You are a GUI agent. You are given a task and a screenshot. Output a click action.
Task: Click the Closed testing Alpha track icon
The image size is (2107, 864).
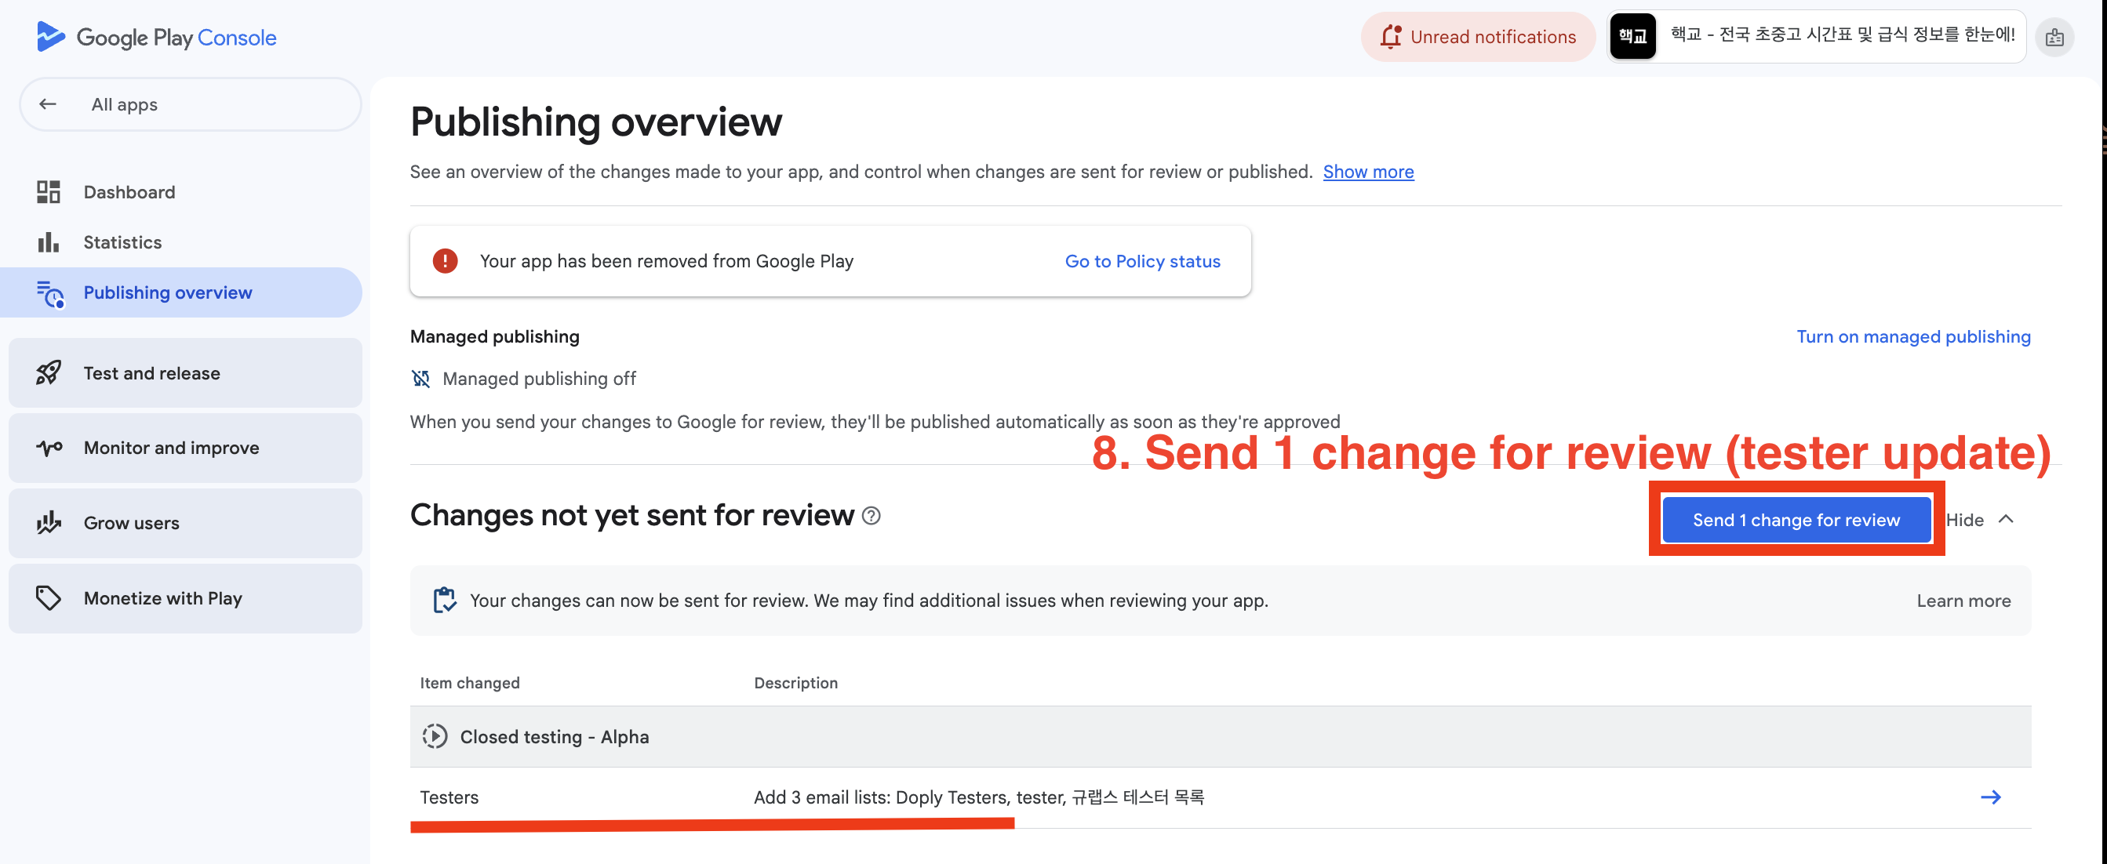(435, 735)
